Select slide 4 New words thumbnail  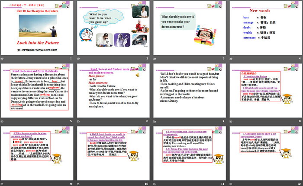click(x=266, y=28)
